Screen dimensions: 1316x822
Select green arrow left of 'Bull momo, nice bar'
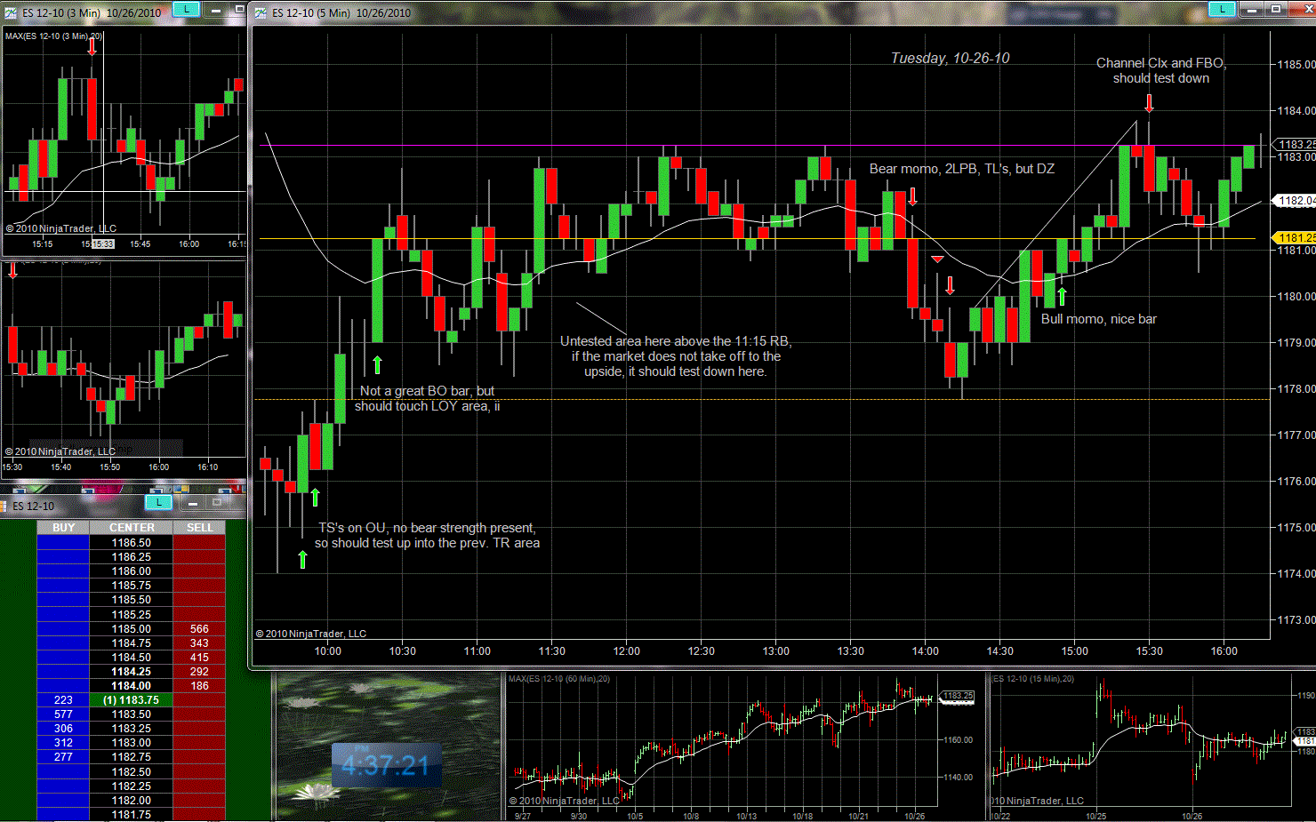pyautogui.click(x=1061, y=296)
